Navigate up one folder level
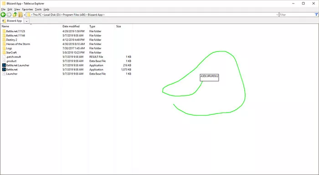The width and height of the screenshot is (319, 175). tap(15, 15)
